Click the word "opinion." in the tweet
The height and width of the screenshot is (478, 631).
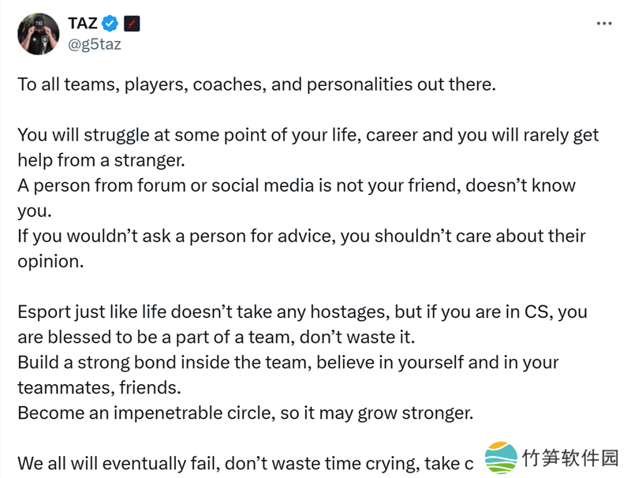coord(50,261)
